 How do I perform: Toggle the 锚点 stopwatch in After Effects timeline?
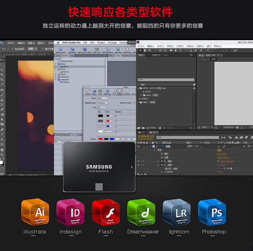(x=162, y=154)
